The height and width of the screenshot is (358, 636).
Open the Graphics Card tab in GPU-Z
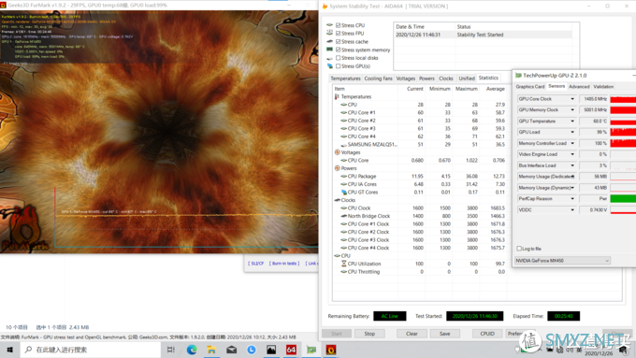[x=529, y=87]
